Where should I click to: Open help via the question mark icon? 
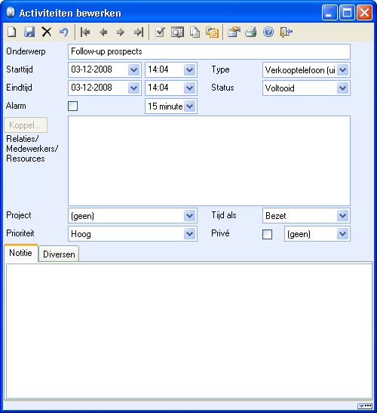tap(268, 32)
